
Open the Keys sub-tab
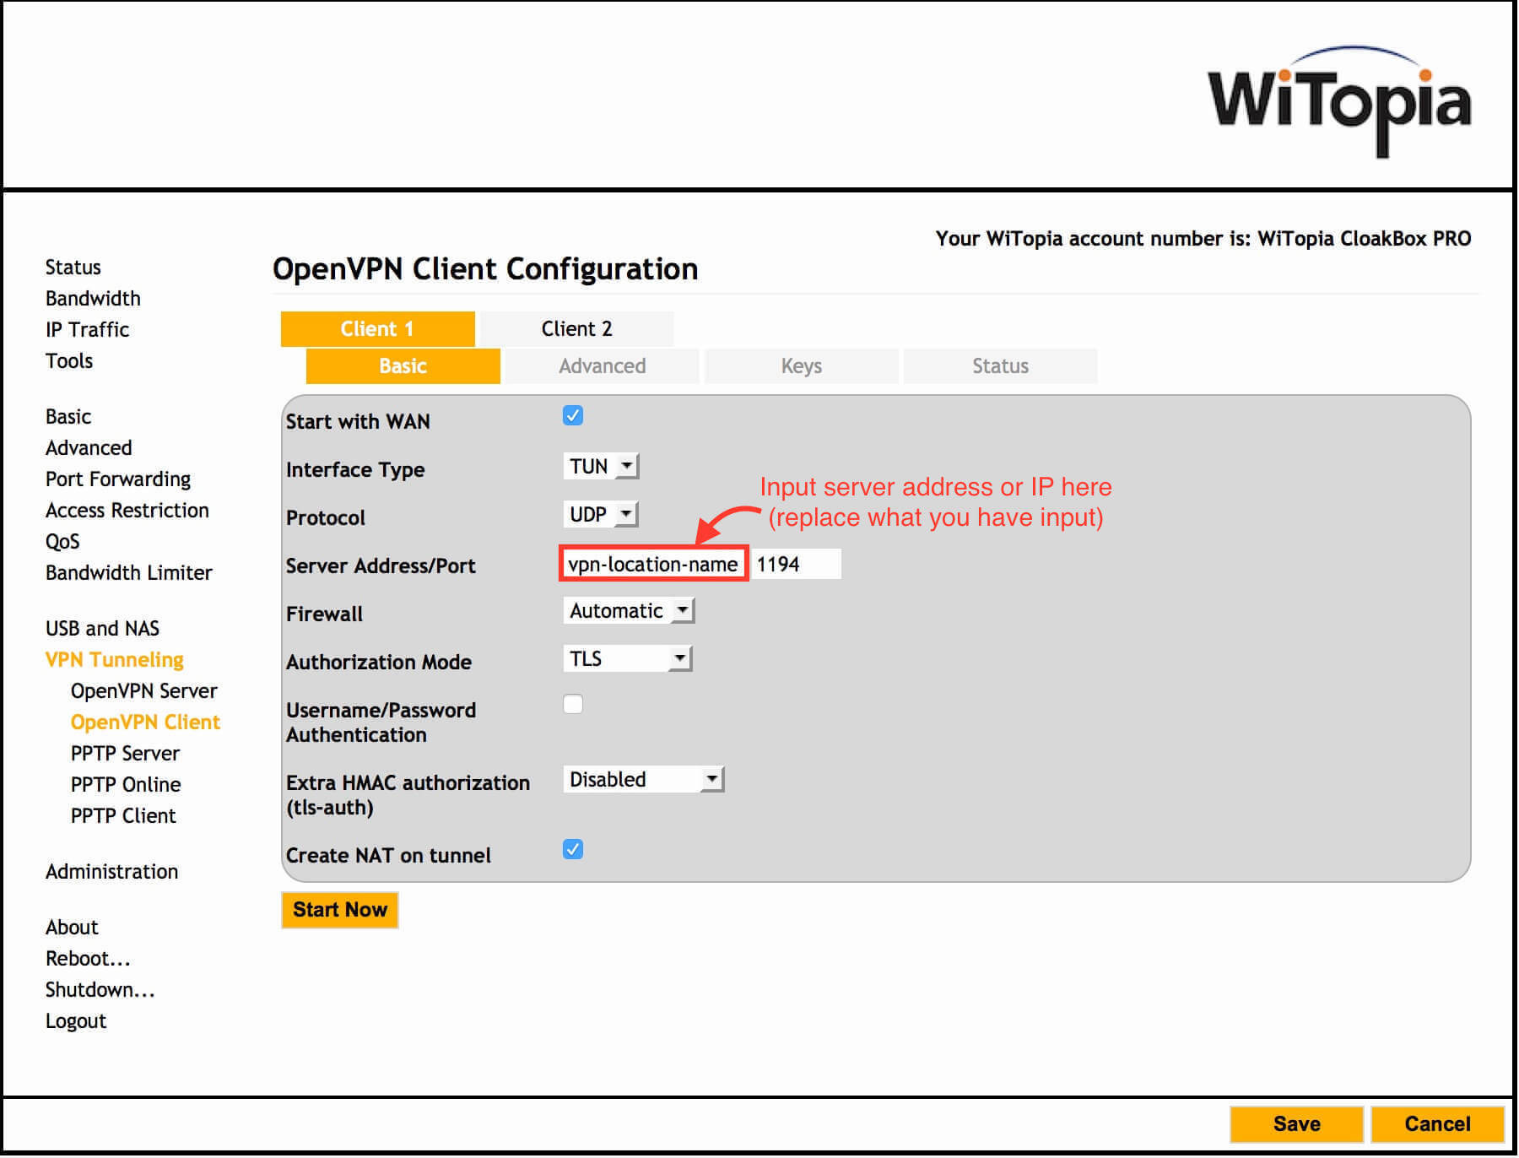pyautogui.click(x=802, y=366)
